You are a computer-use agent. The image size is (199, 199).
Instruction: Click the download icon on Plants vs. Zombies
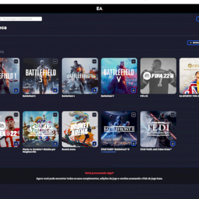coord(55,144)
